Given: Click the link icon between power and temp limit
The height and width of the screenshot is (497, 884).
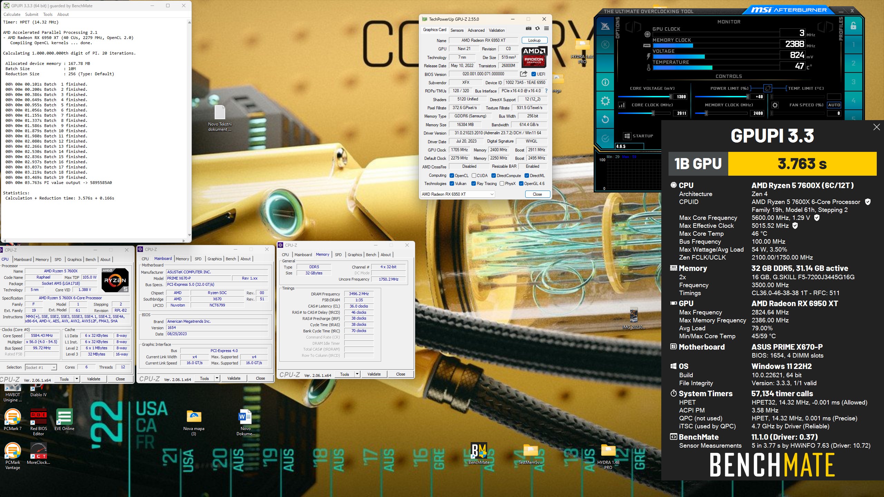Looking at the screenshot, I should (767, 88).
